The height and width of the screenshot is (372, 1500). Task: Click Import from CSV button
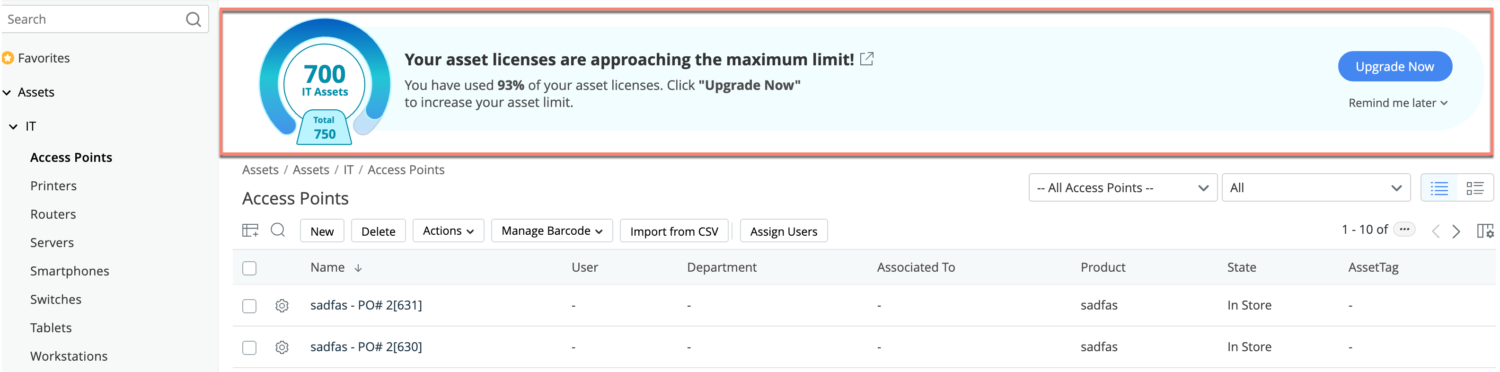point(674,231)
